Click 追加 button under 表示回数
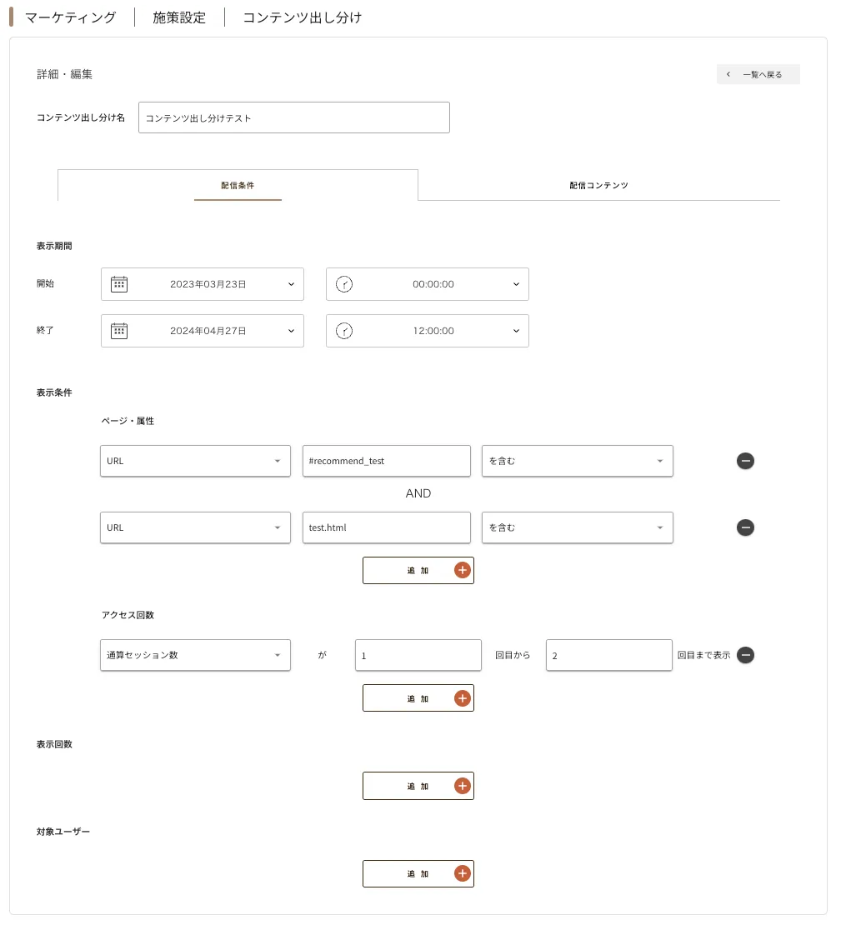Image resolution: width=841 pixels, height=925 pixels. 418,786
